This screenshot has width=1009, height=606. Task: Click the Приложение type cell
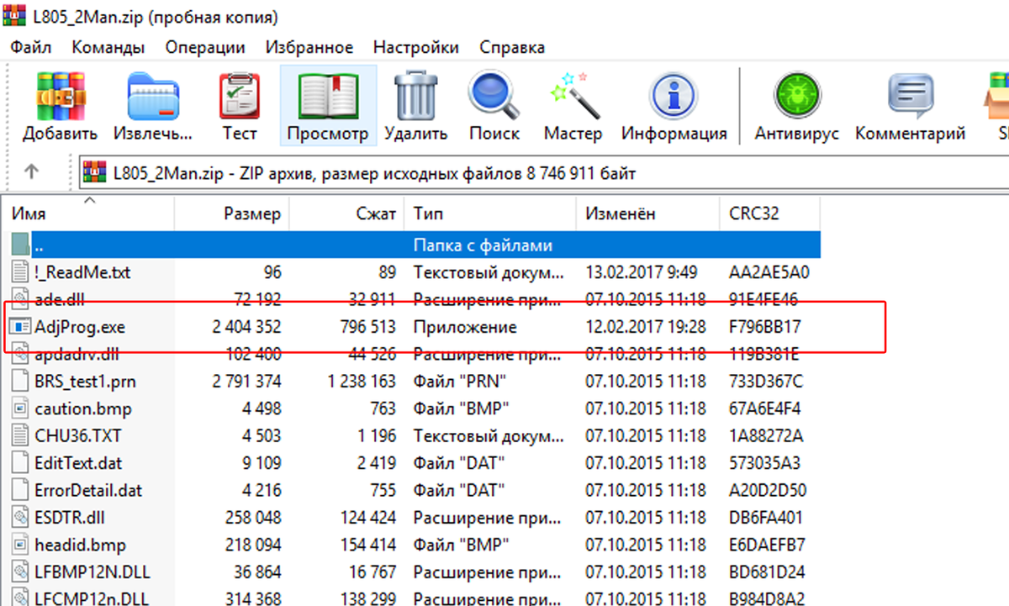(465, 326)
